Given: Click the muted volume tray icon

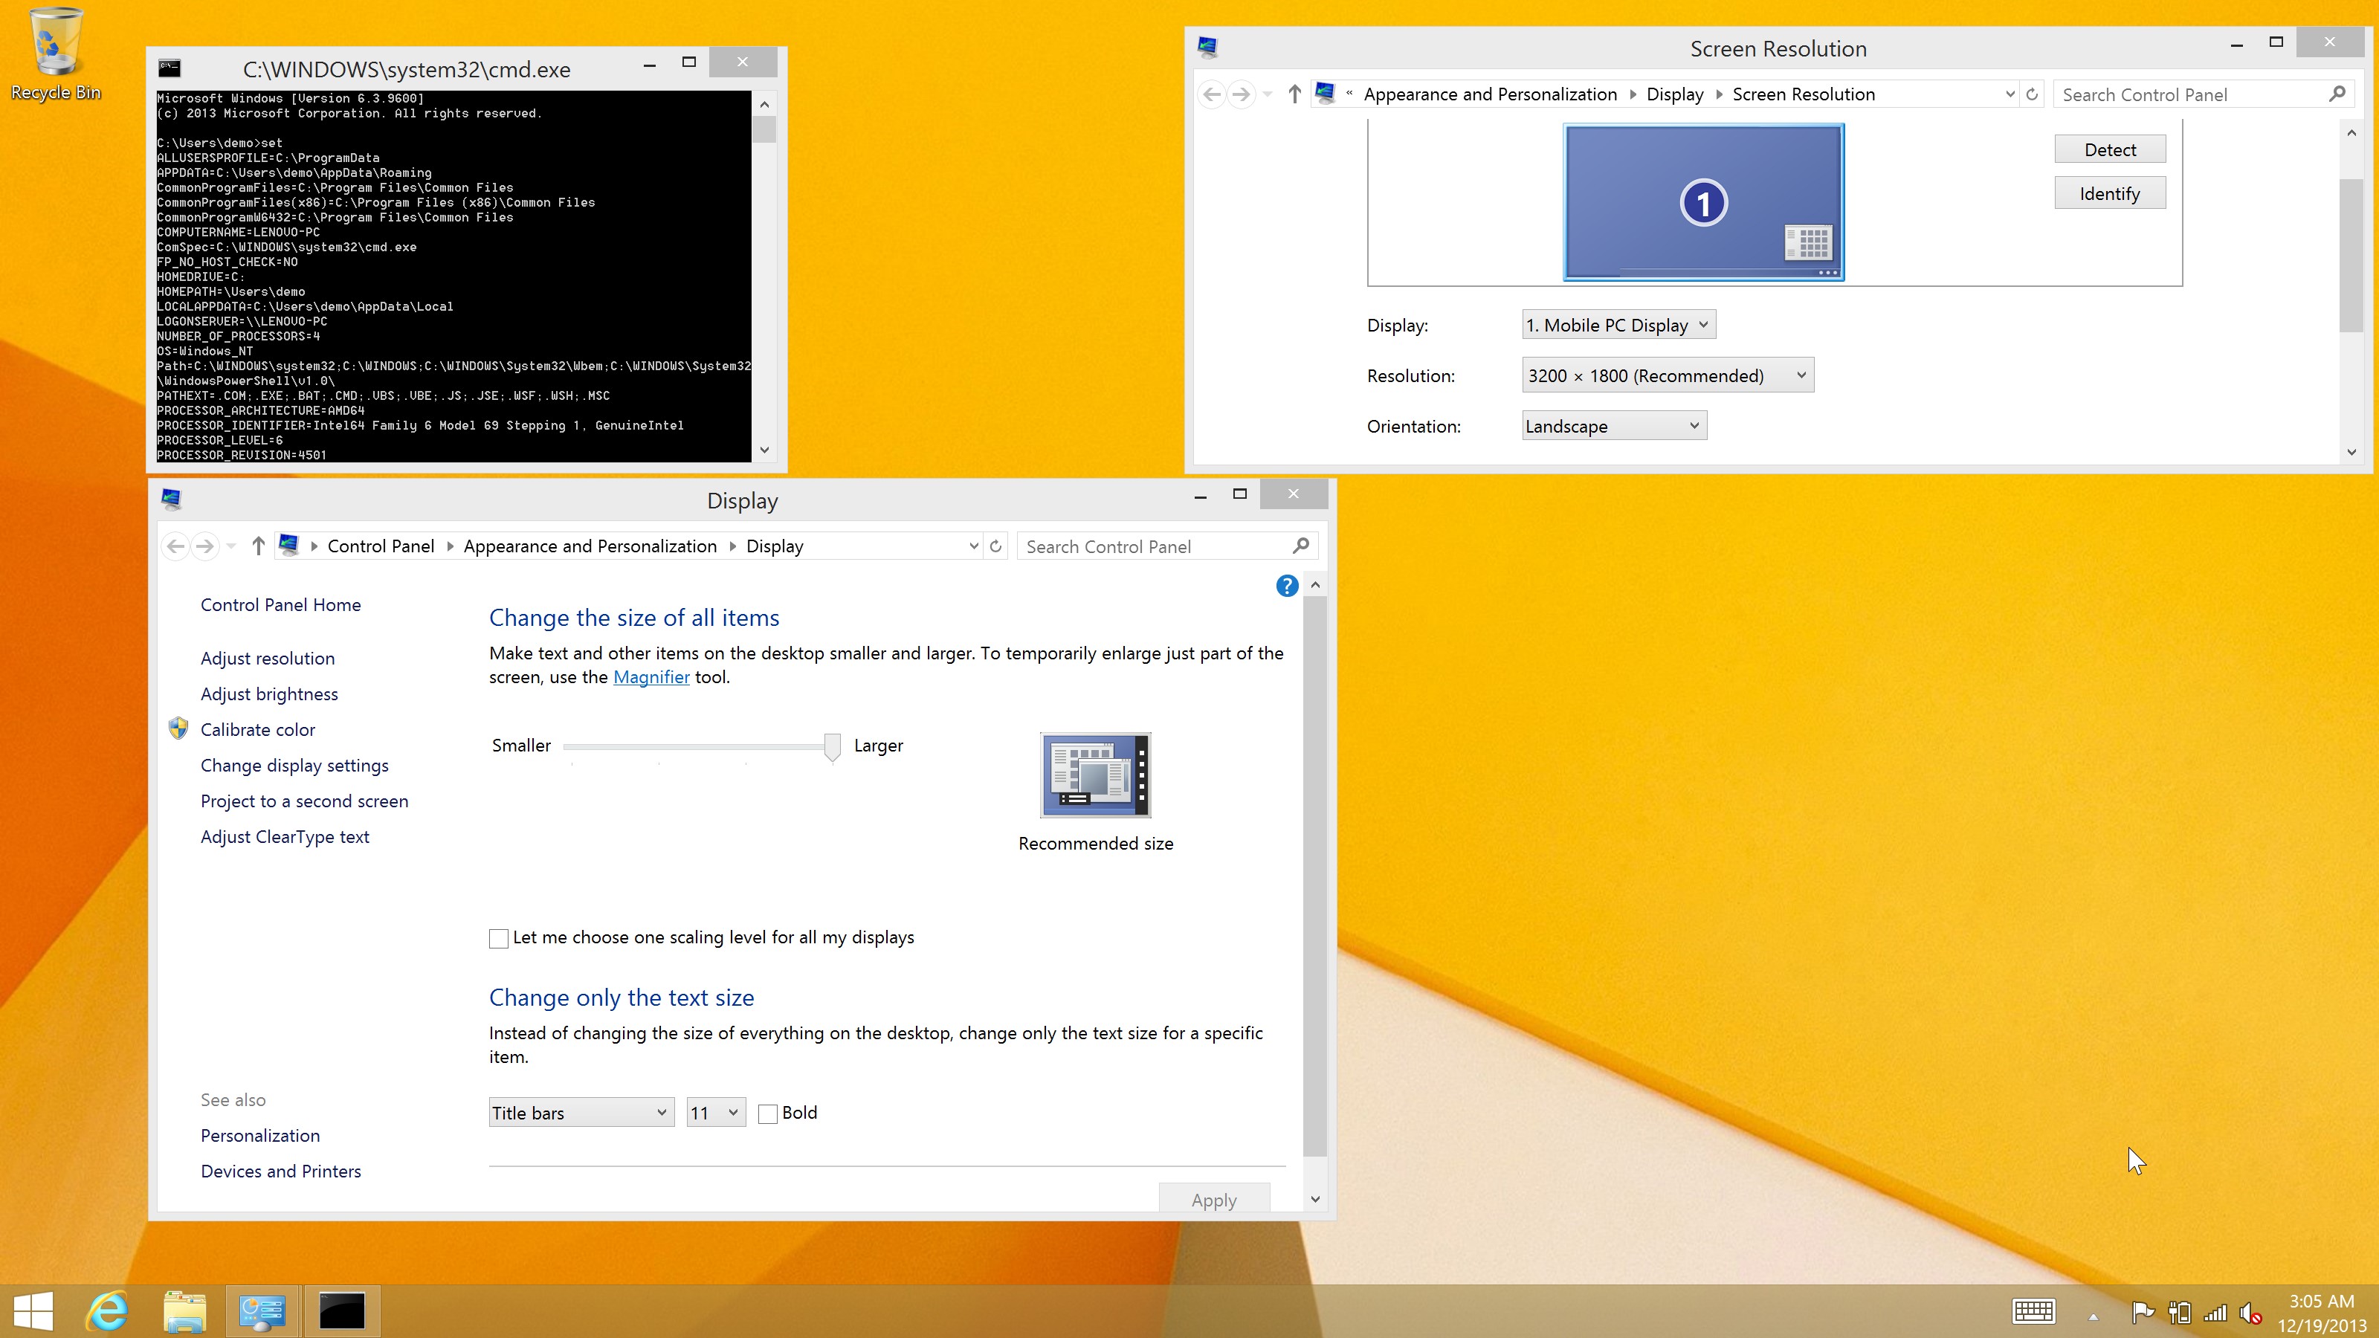Looking at the screenshot, I should 2250,1312.
